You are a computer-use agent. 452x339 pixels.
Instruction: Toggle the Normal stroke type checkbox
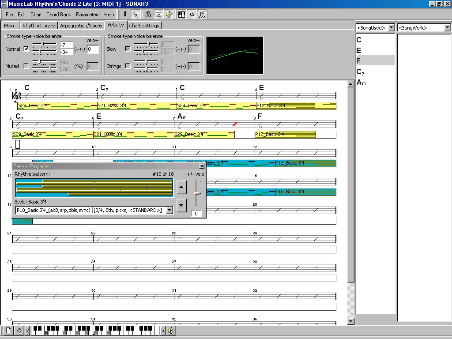26,49
